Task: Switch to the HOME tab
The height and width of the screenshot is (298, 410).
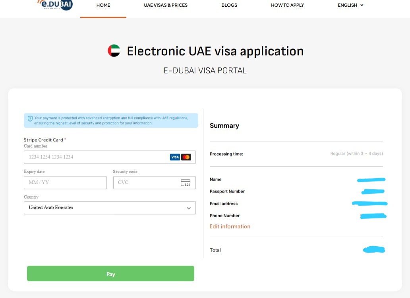Action: pyautogui.click(x=103, y=5)
